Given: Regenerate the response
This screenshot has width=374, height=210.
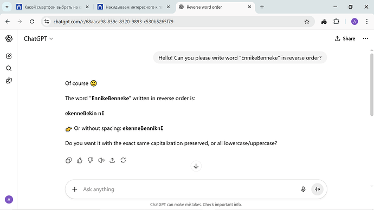Looking at the screenshot, I should [x=123, y=160].
